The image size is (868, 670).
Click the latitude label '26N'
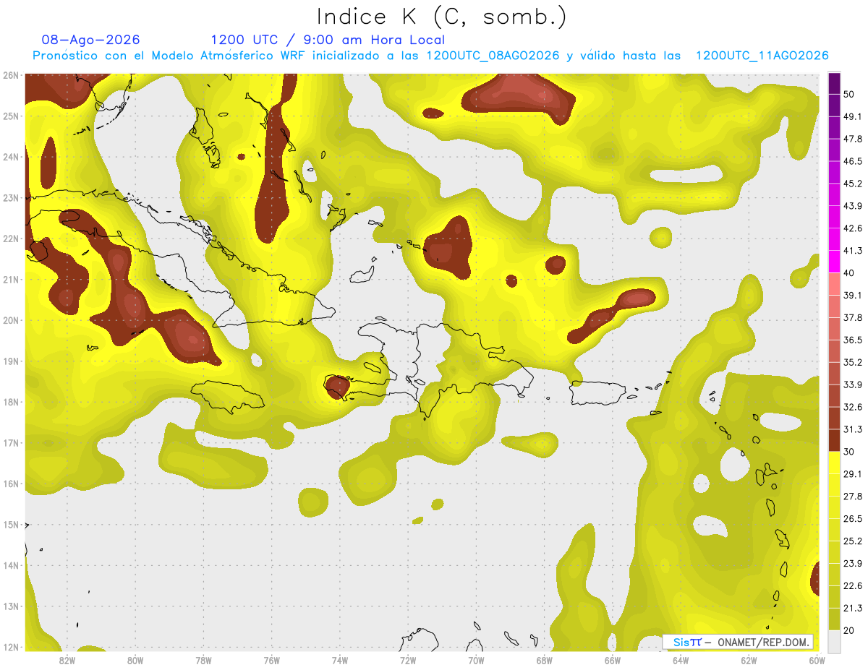point(11,75)
